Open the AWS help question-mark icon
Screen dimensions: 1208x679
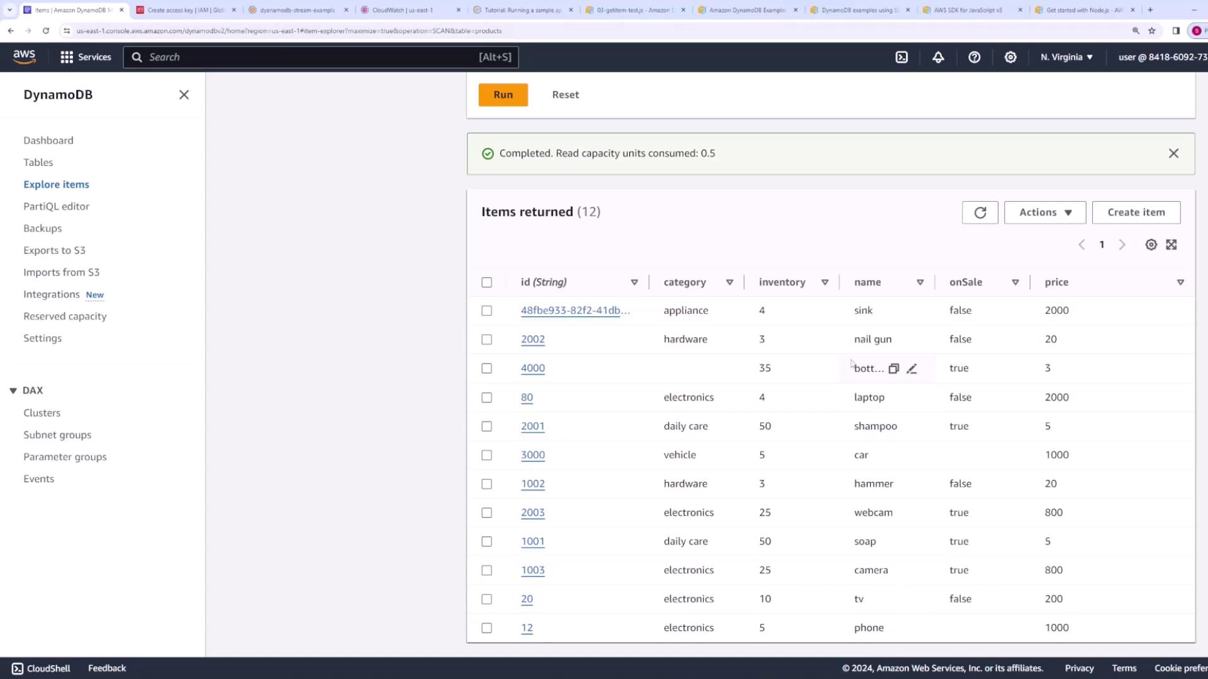coord(974,57)
